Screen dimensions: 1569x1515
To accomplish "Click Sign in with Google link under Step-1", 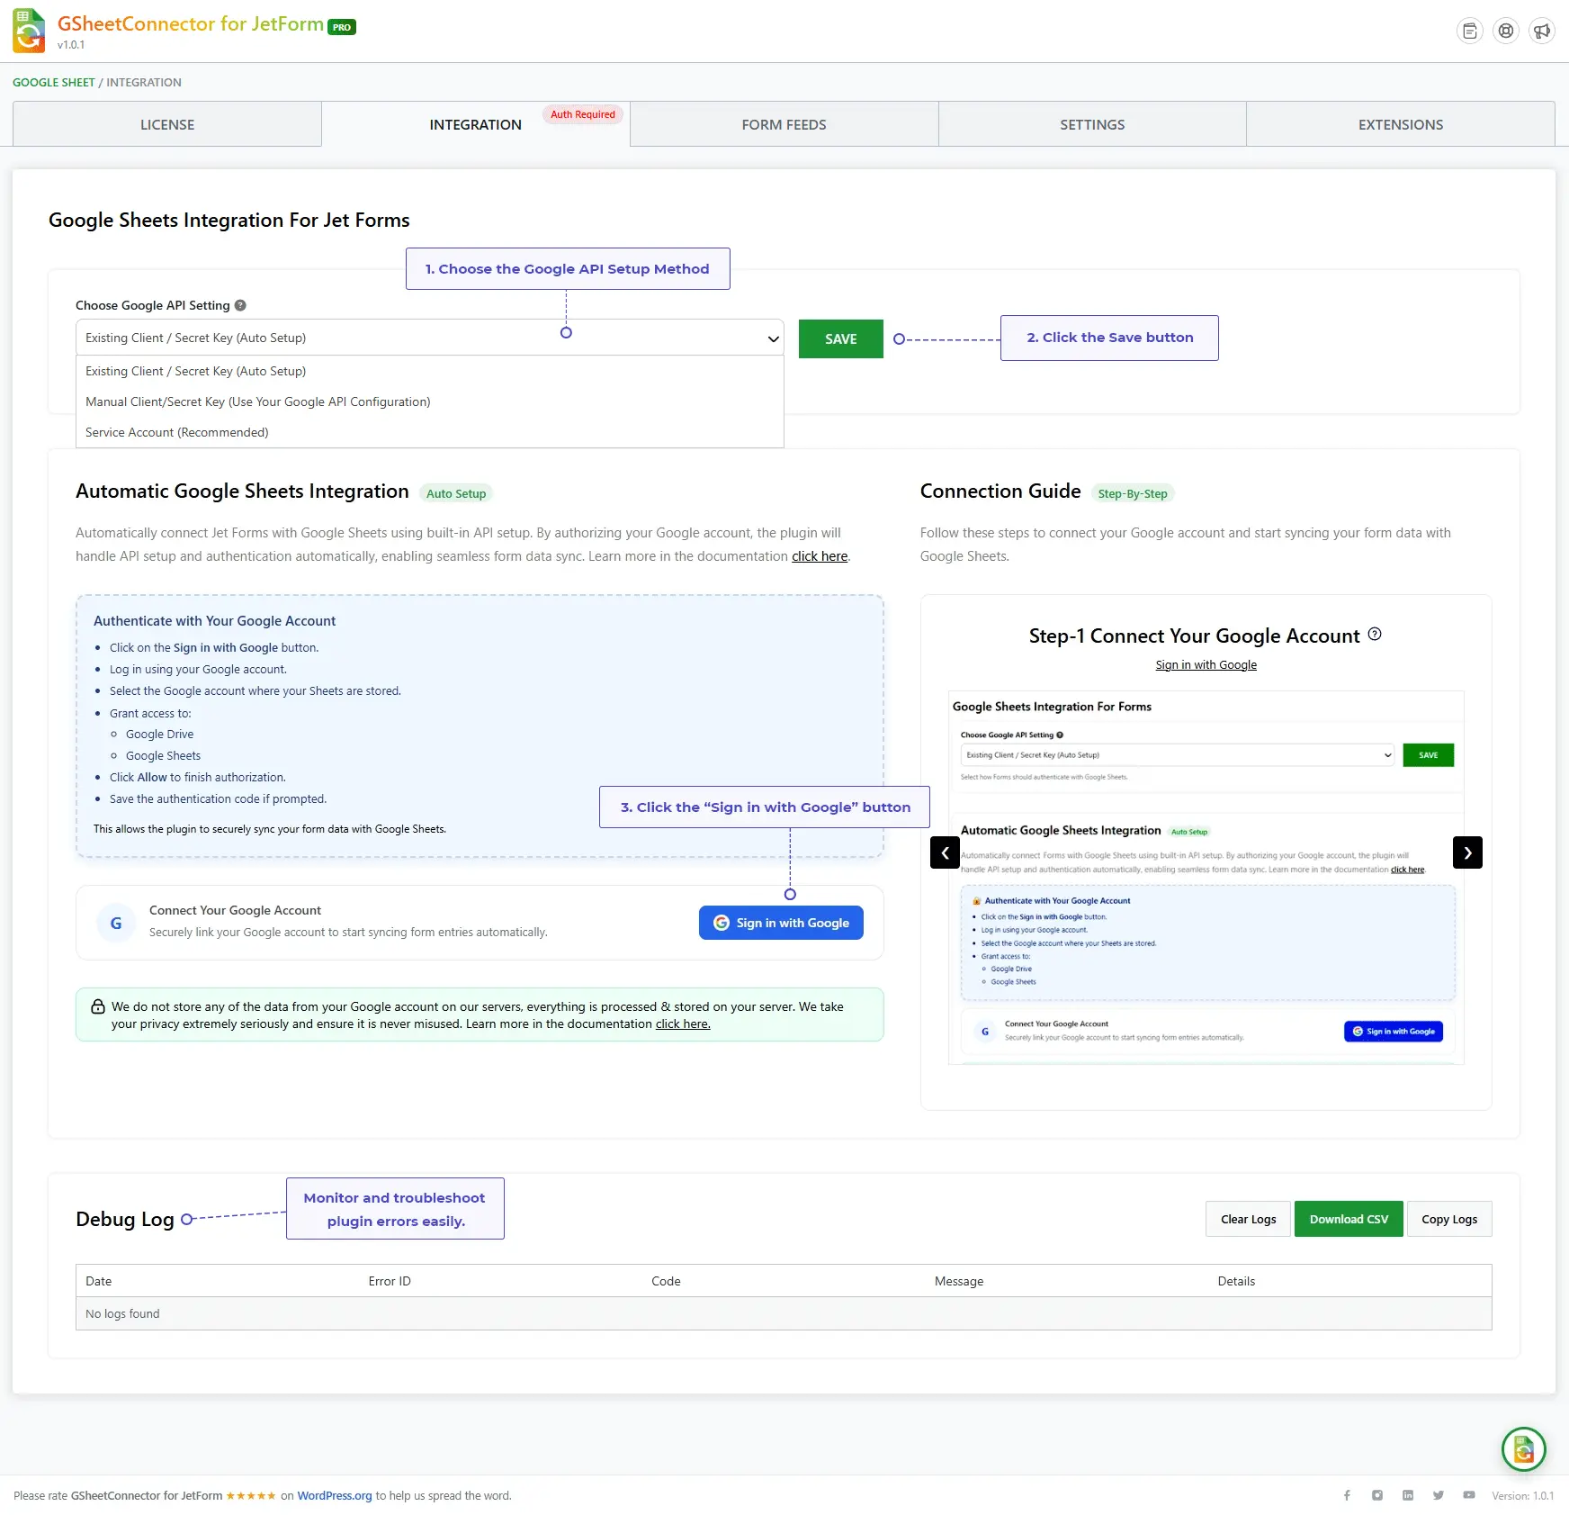I will (x=1206, y=664).
